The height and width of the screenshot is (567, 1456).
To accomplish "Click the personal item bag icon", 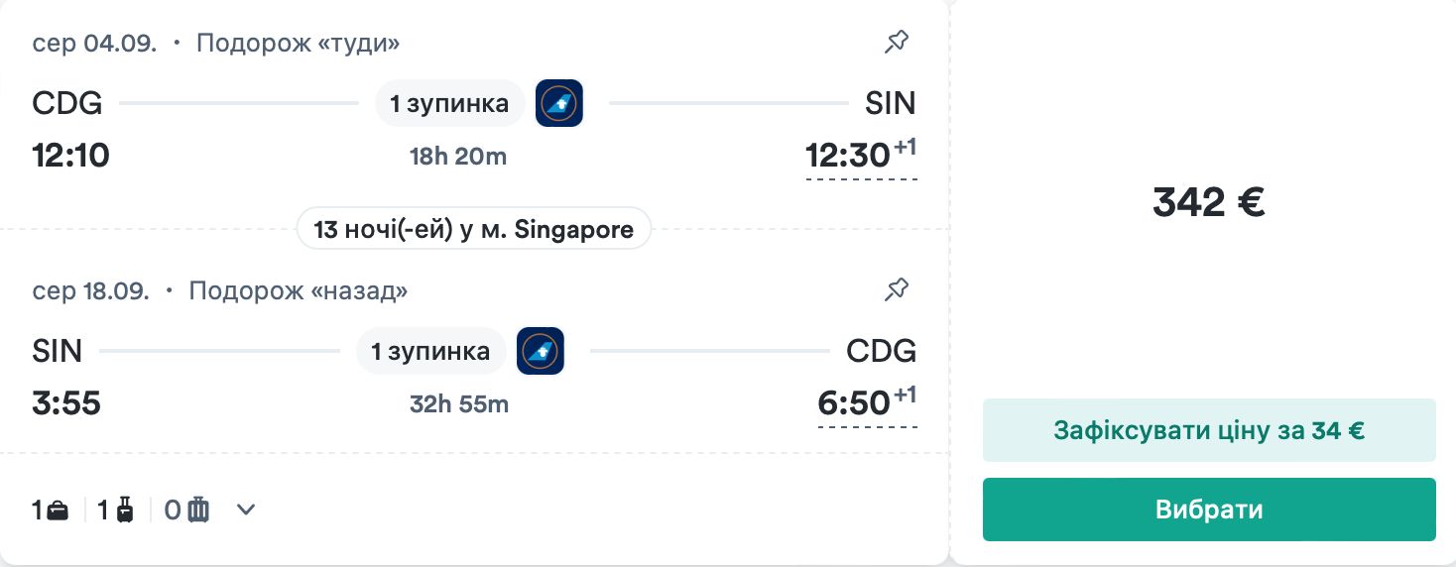I will 59,510.
